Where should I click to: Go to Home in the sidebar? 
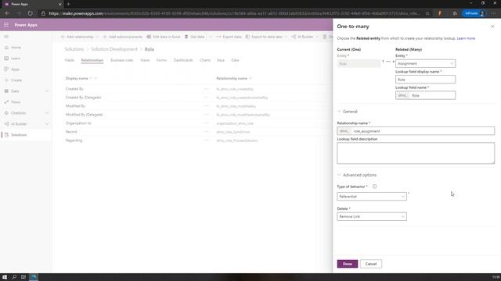pos(16,48)
